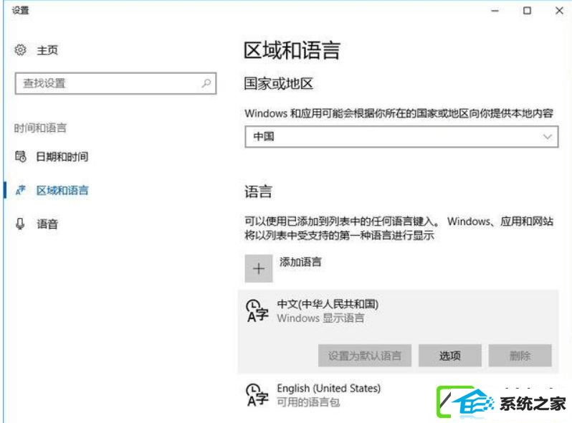This screenshot has height=423, width=572.
Task: Click the country dropdown chevron arrow
Action: click(x=547, y=137)
